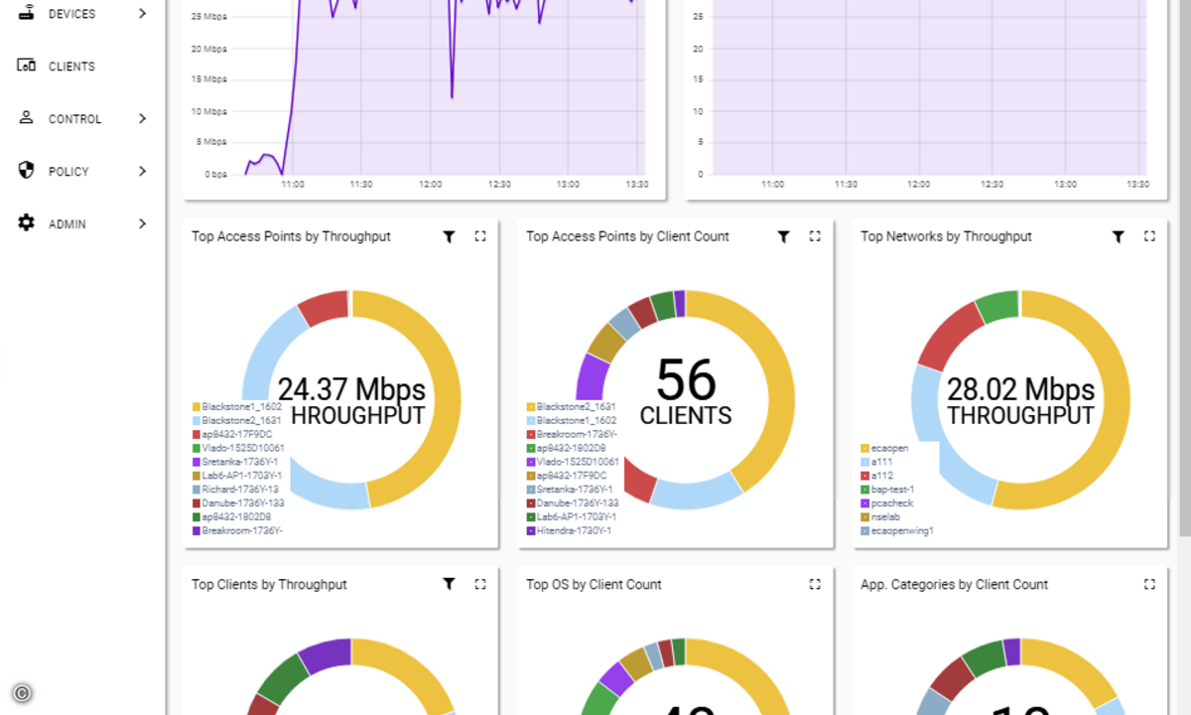Toggle Vlado-1525D10061 legend in AP Throughput chart
This screenshot has width=1191, height=715.
click(238, 448)
